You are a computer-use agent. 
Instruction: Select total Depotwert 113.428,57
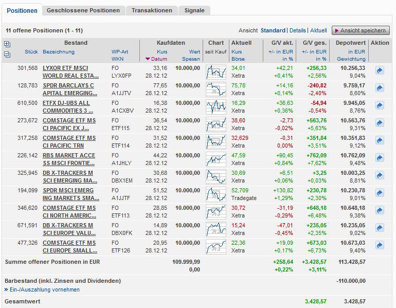click(x=352, y=262)
